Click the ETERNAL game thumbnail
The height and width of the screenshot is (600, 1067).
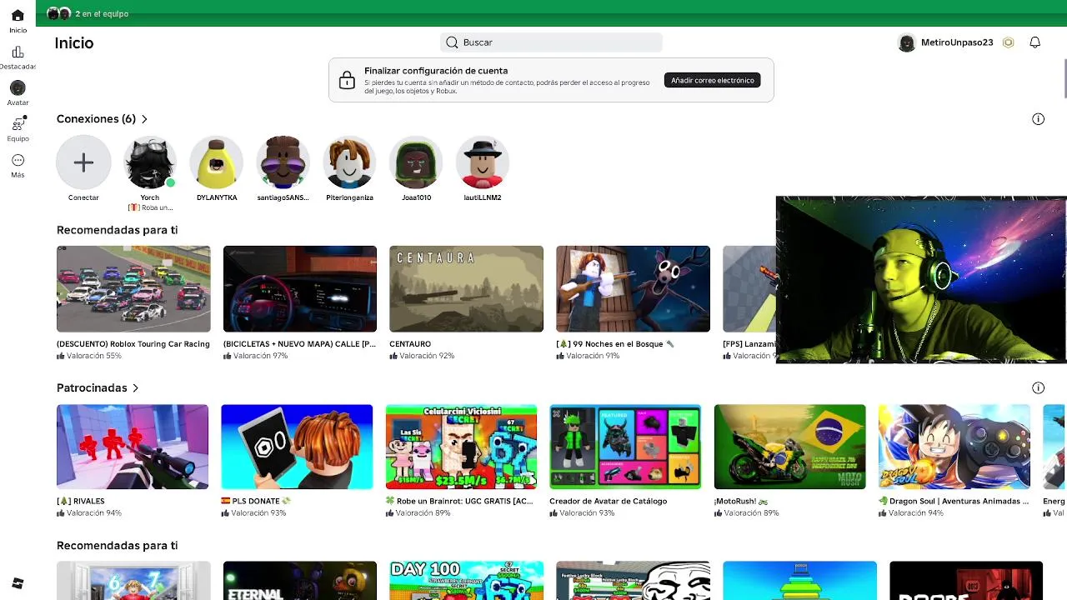(300, 581)
